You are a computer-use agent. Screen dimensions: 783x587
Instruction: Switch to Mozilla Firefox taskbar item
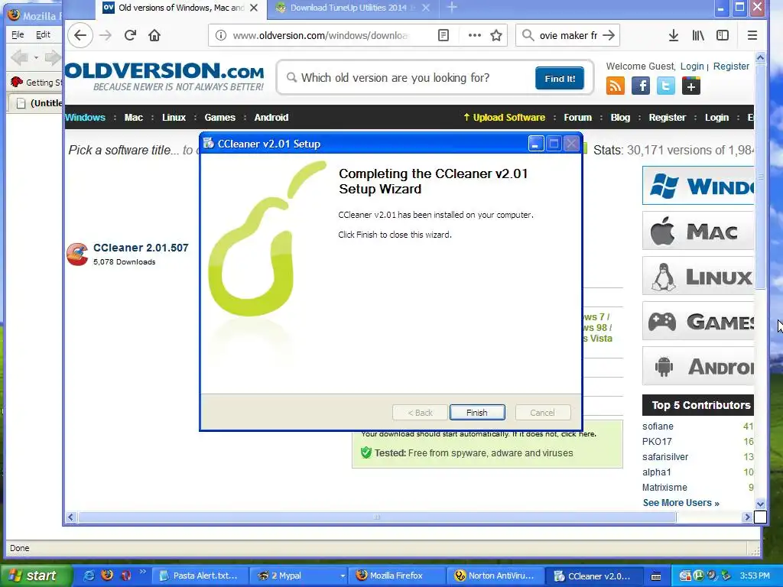pyautogui.click(x=396, y=576)
